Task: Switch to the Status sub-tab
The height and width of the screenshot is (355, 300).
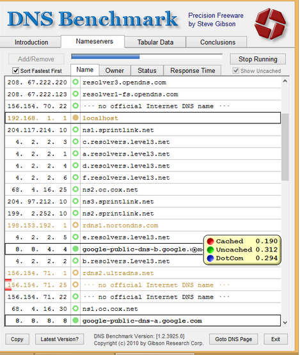Action: 147,70
